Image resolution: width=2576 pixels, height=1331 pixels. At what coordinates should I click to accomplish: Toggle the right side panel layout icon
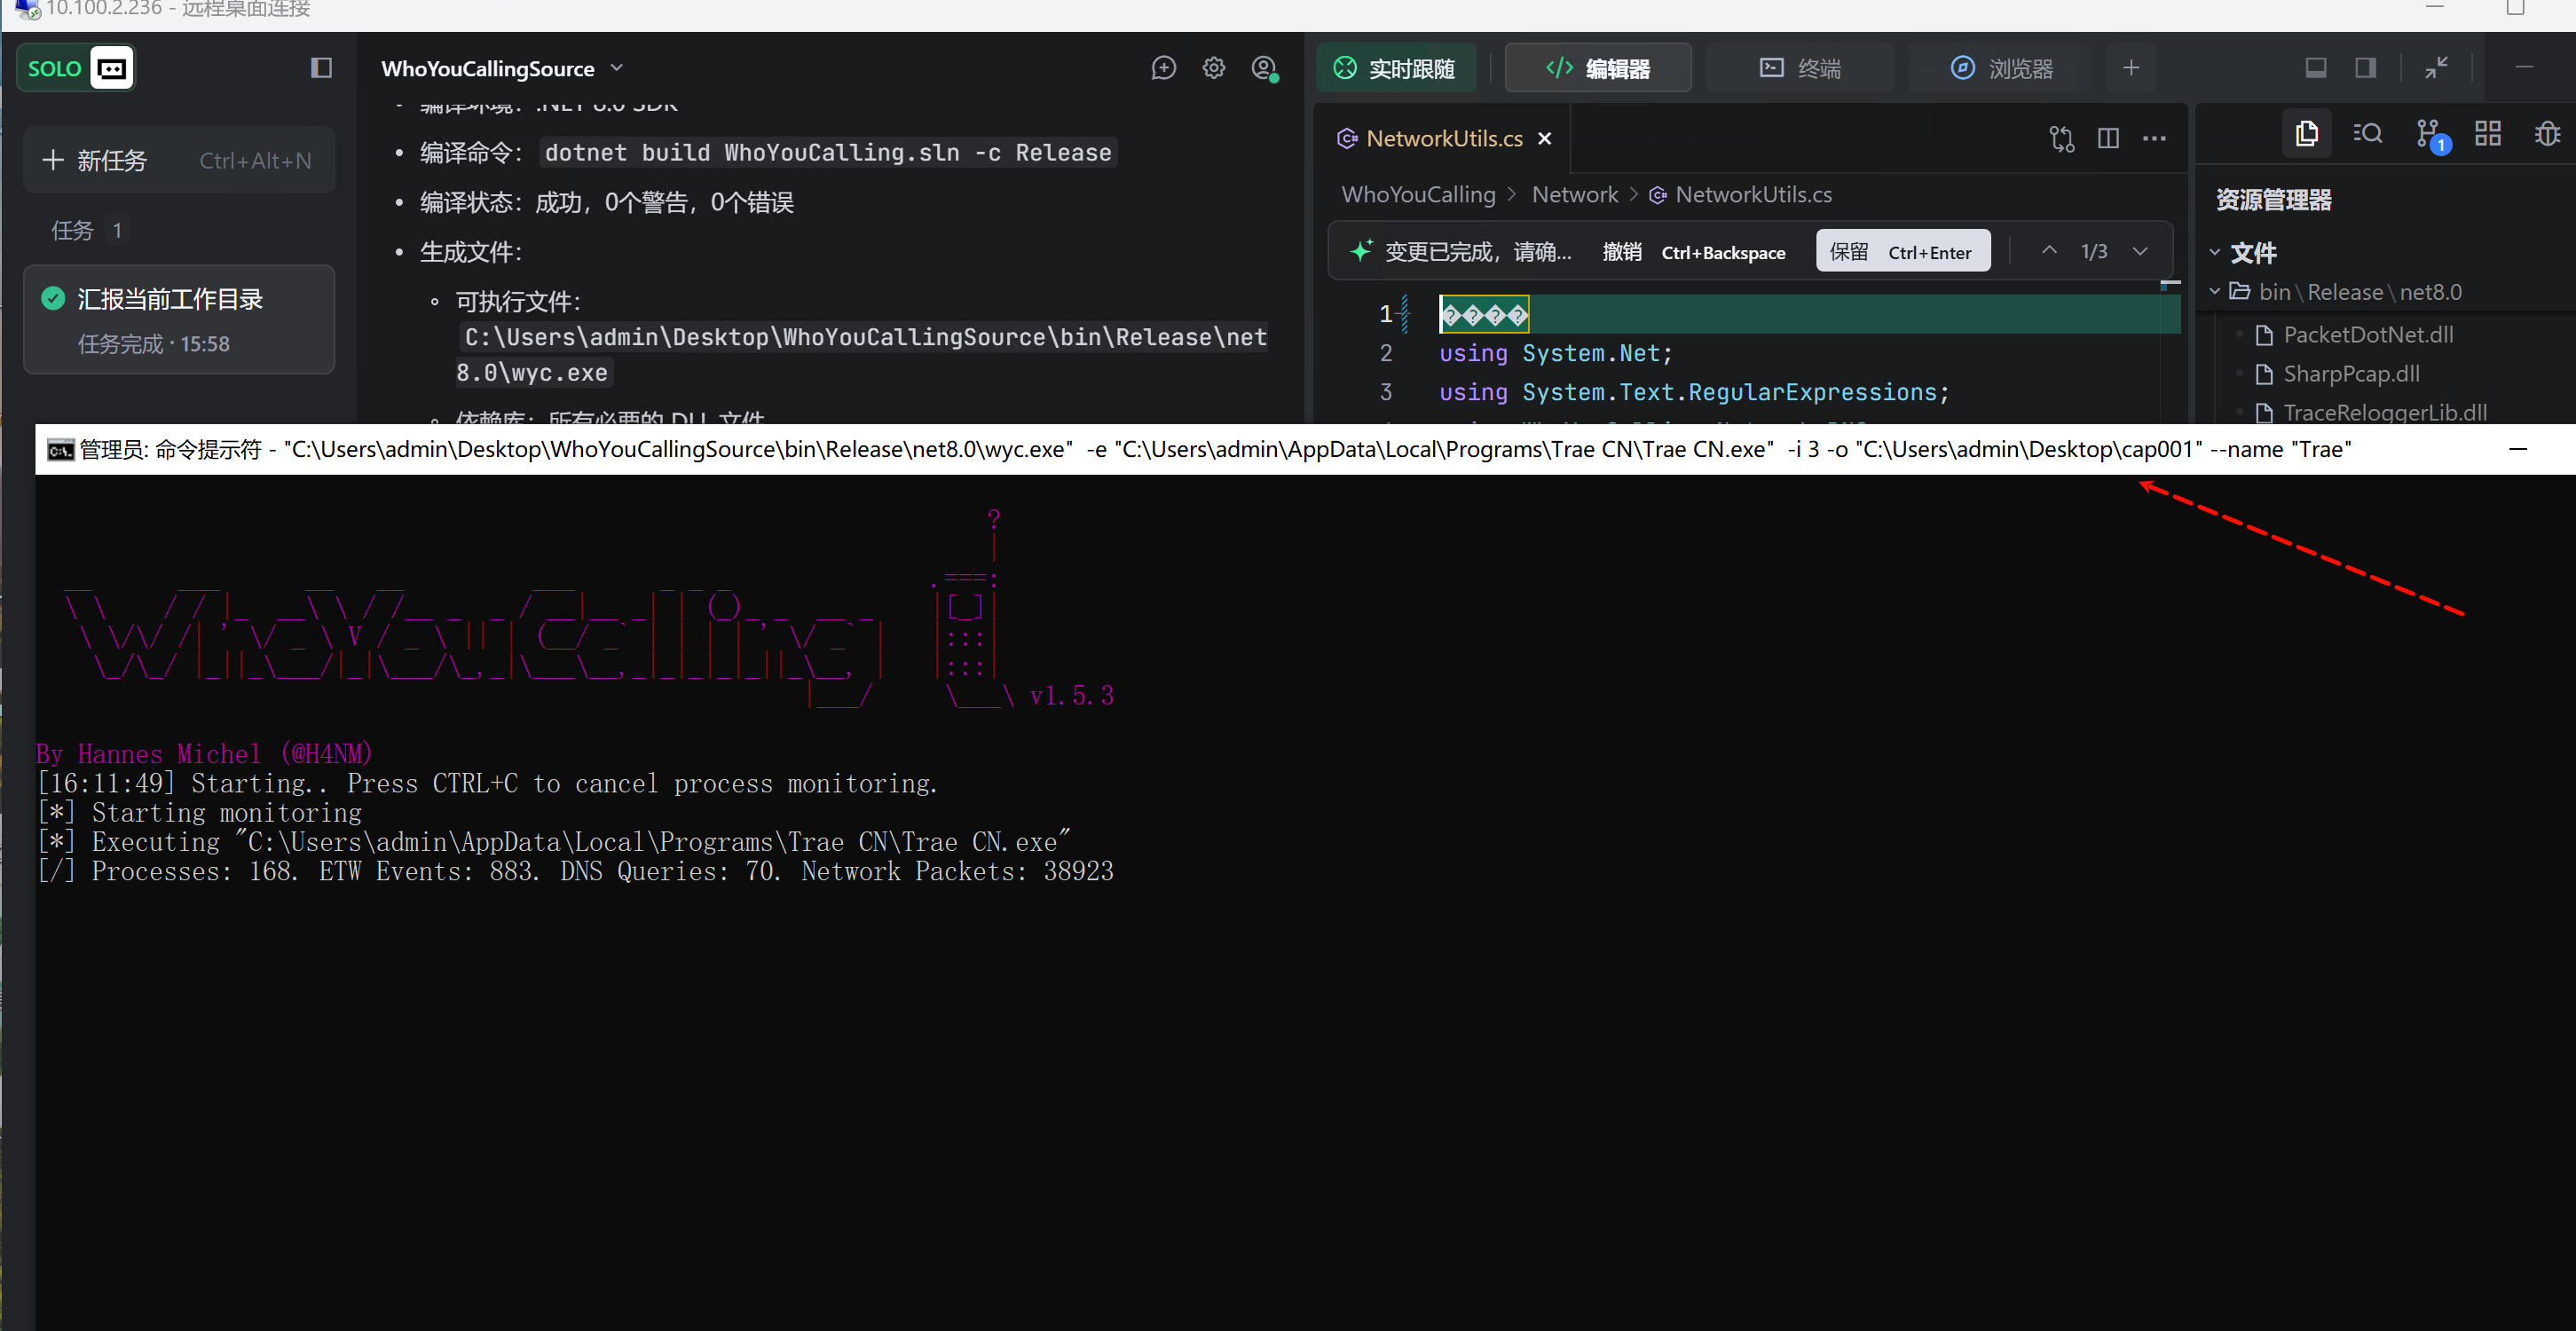(x=2365, y=68)
